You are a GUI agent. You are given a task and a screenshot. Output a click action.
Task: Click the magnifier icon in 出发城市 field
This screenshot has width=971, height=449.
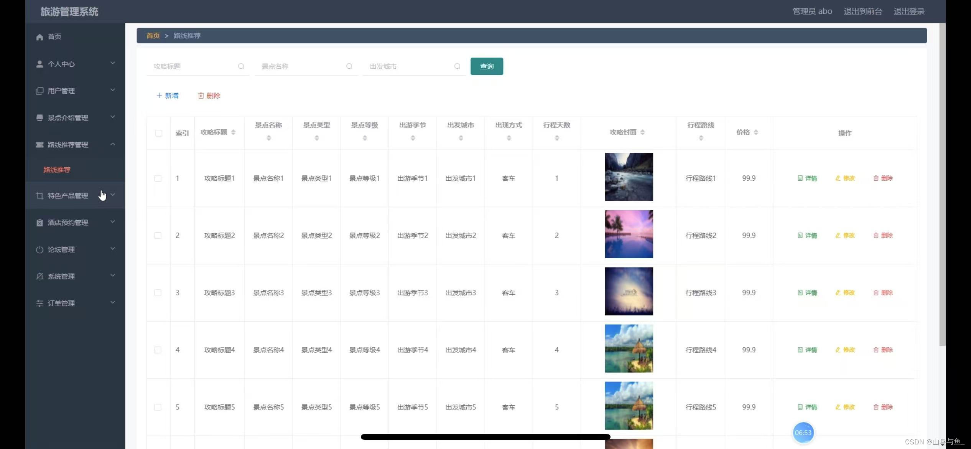457,66
